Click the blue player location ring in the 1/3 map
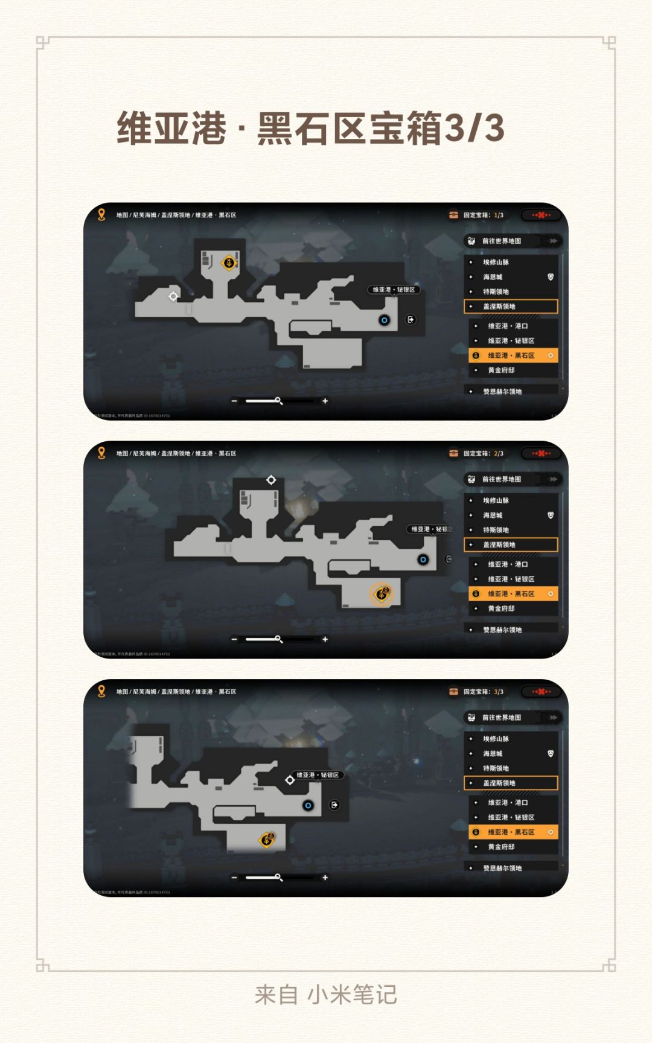652x1043 pixels. 384,320
